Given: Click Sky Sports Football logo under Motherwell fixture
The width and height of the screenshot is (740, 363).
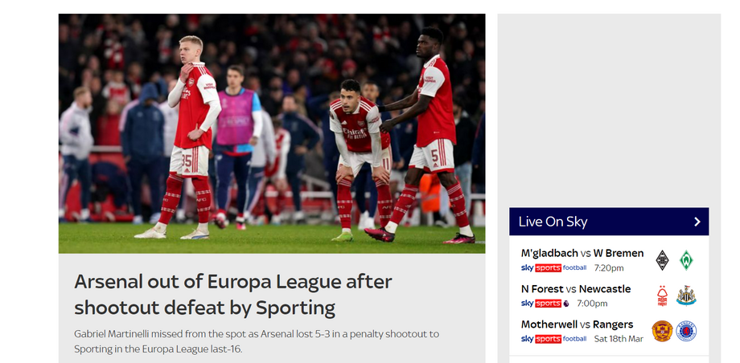Looking at the screenshot, I should tap(554, 339).
